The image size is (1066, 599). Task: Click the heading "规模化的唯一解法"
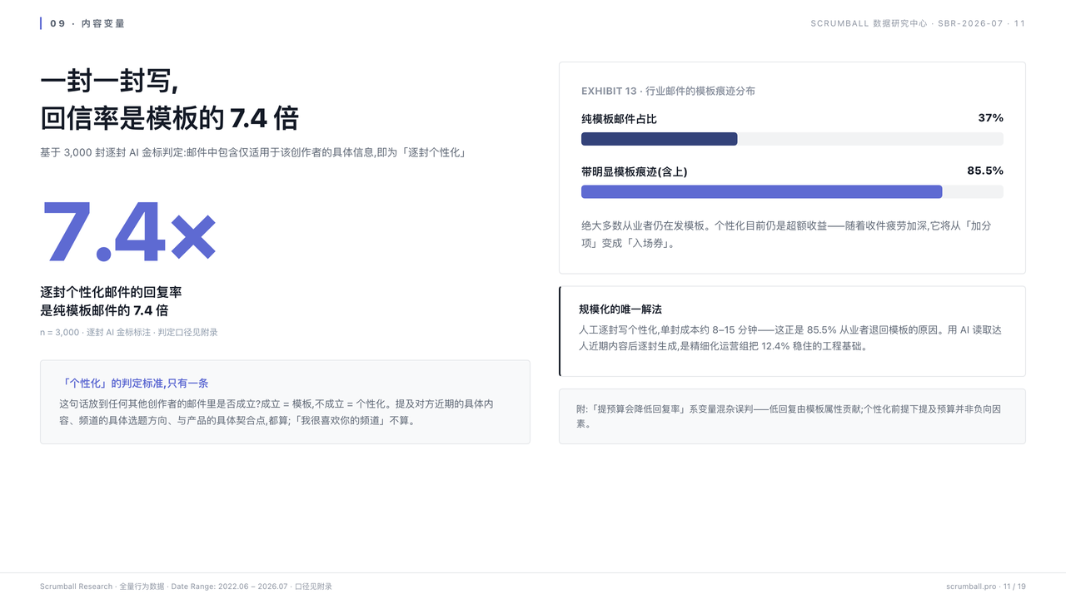coord(620,309)
